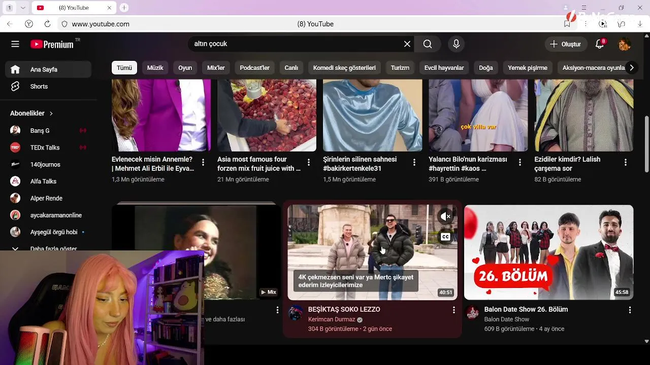
Task: Open options menu for Ezidiler kimdir
Action: pos(625,162)
